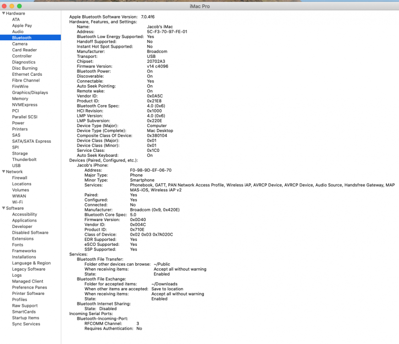Select Wi-Fi under Network
This screenshot has height=344, width=399.
(x=17, y=202)
